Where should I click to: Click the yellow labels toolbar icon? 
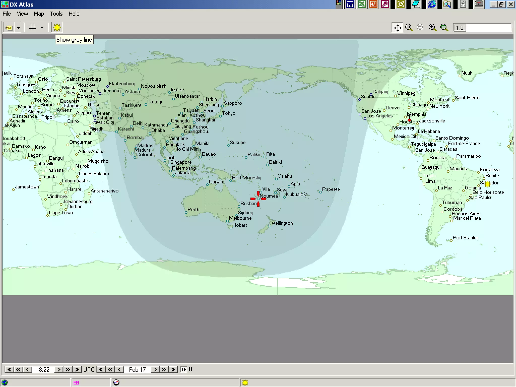point(9,27)
